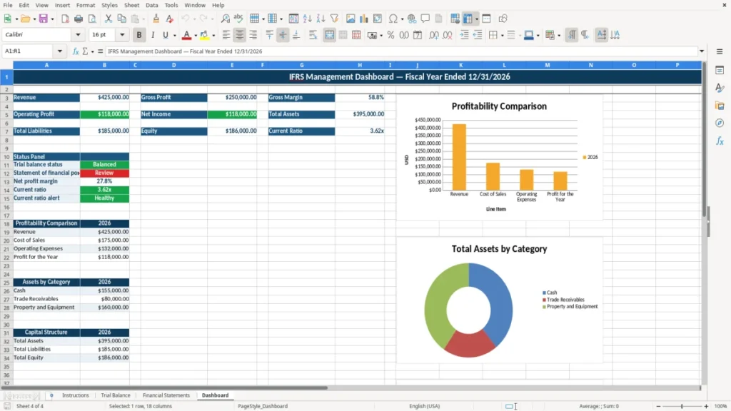Expand the Name Box dropdown
The image size is (731, 411).
(60, 51)
